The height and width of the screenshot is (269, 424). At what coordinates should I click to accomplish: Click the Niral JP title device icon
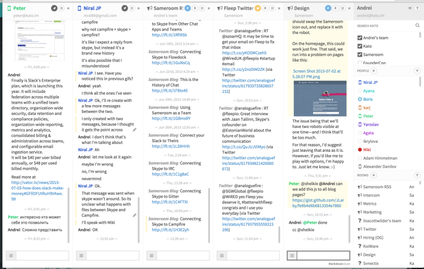79,8
